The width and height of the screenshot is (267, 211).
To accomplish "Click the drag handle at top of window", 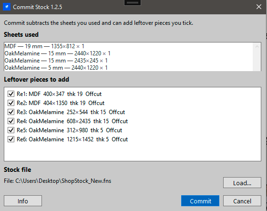I will point(133,2).
